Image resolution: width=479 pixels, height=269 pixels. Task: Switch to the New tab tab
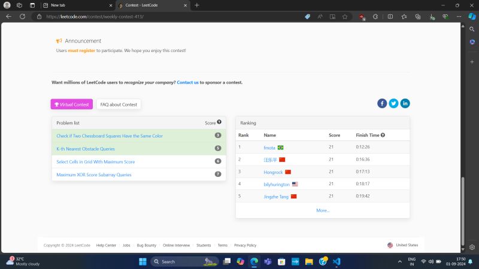(x=77, y=5)
